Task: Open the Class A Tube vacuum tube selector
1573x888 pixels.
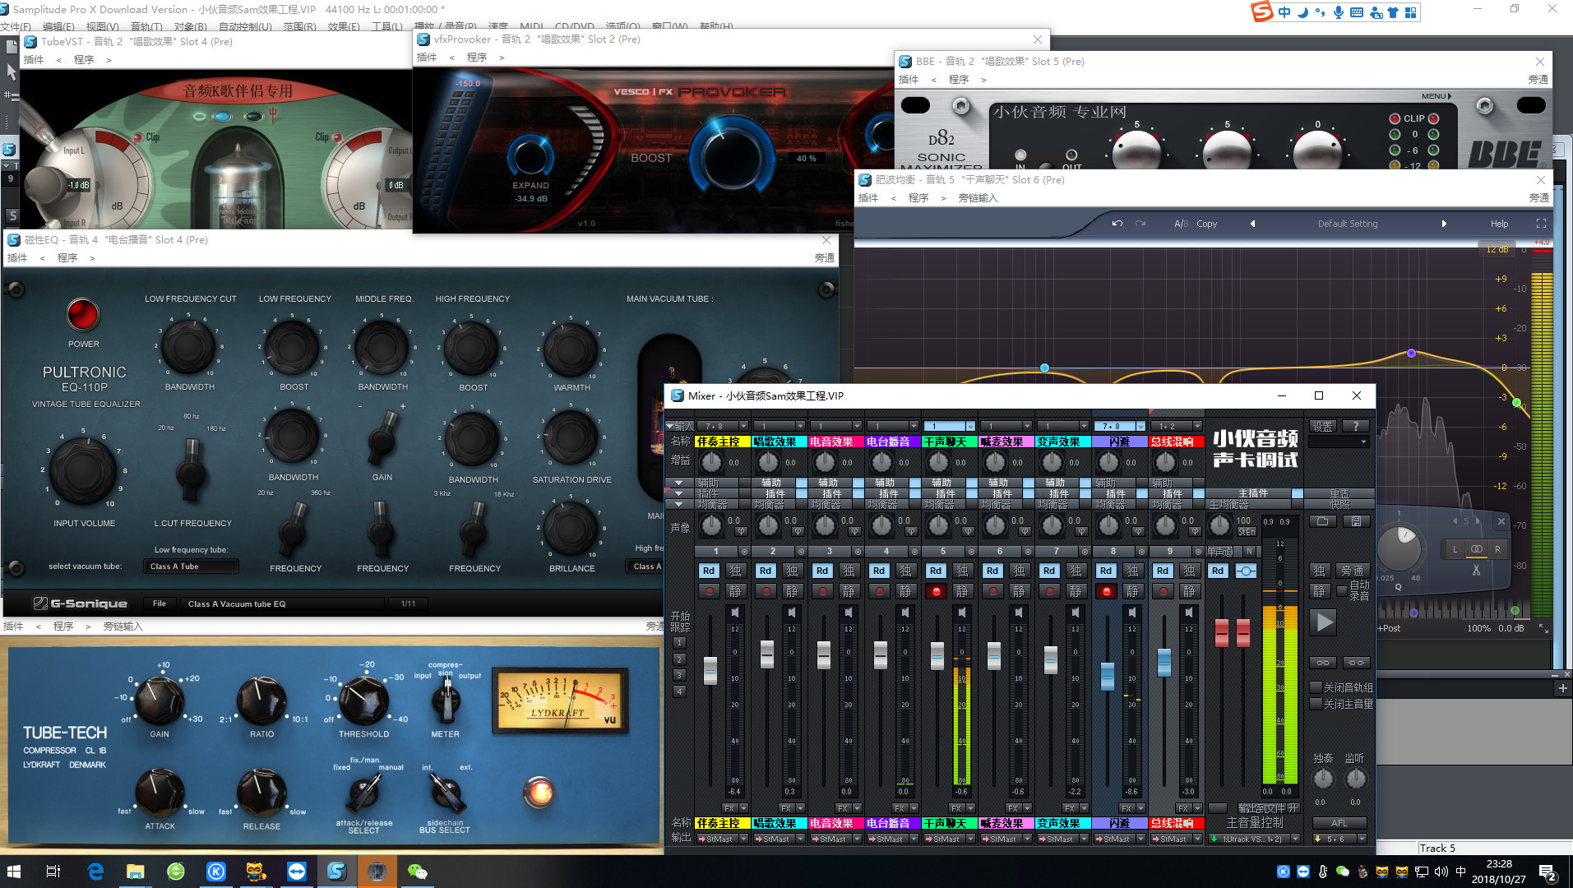Action: tap(192, 567)
